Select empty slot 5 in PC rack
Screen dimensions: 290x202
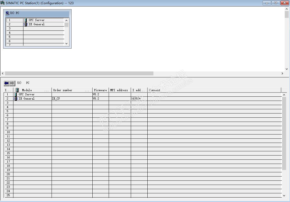pyautogui.click(x=35, y=37)
